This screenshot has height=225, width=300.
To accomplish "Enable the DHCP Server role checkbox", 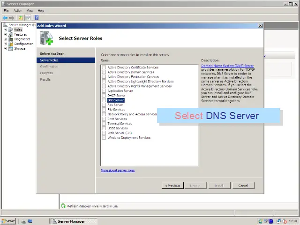I will pyautogui.click(x=104, y=96).
